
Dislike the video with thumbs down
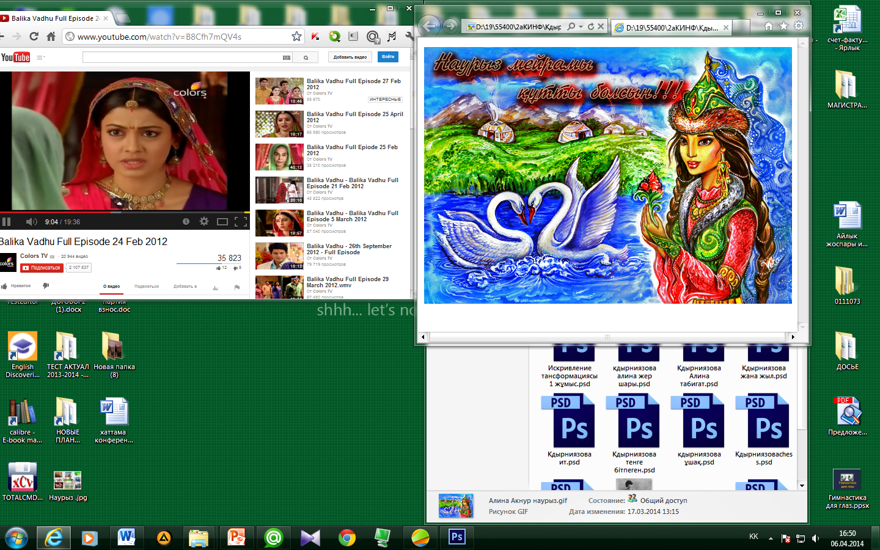click(46, 285)
